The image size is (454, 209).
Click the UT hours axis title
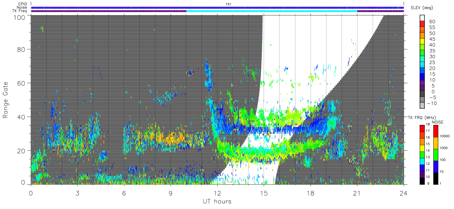coord(217,202)
